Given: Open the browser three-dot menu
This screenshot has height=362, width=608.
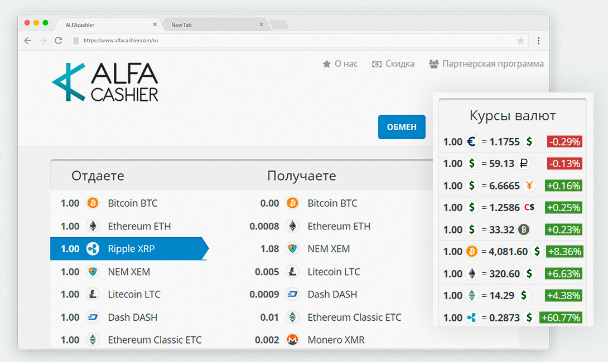Looking at the screenshot, I should 539,41.
